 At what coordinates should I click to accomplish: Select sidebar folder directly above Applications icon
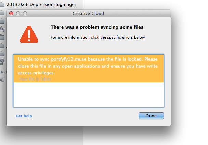tap(2, 21)
